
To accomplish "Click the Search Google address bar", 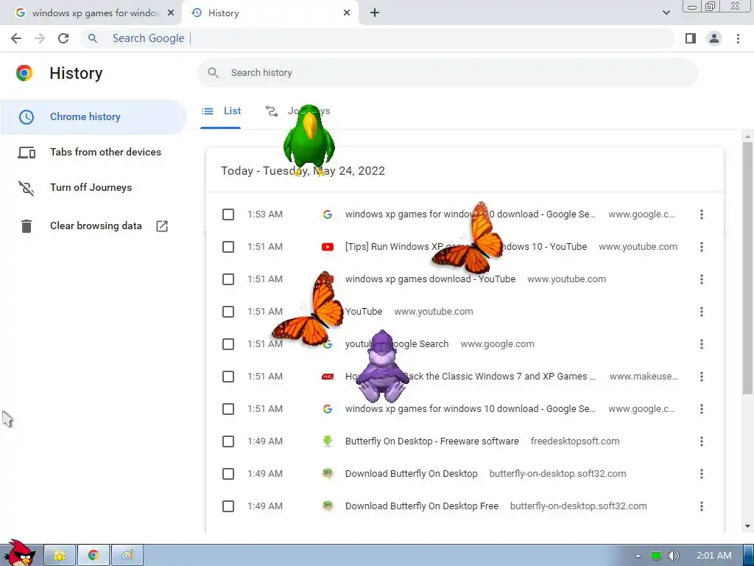I will point(376,38).
